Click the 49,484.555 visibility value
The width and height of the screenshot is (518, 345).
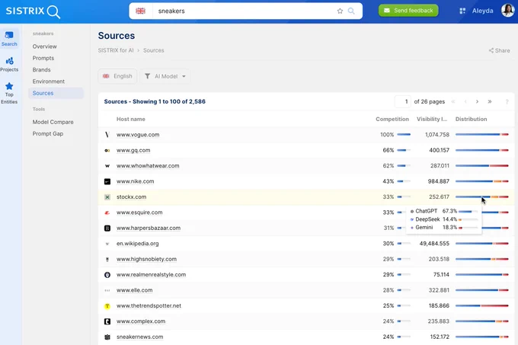click(x=434, y=244)
